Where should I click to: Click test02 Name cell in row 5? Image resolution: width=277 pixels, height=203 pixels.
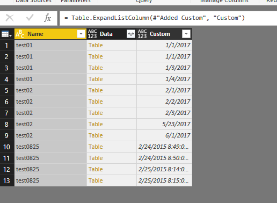pyautogui.click(x=50, y=90)
